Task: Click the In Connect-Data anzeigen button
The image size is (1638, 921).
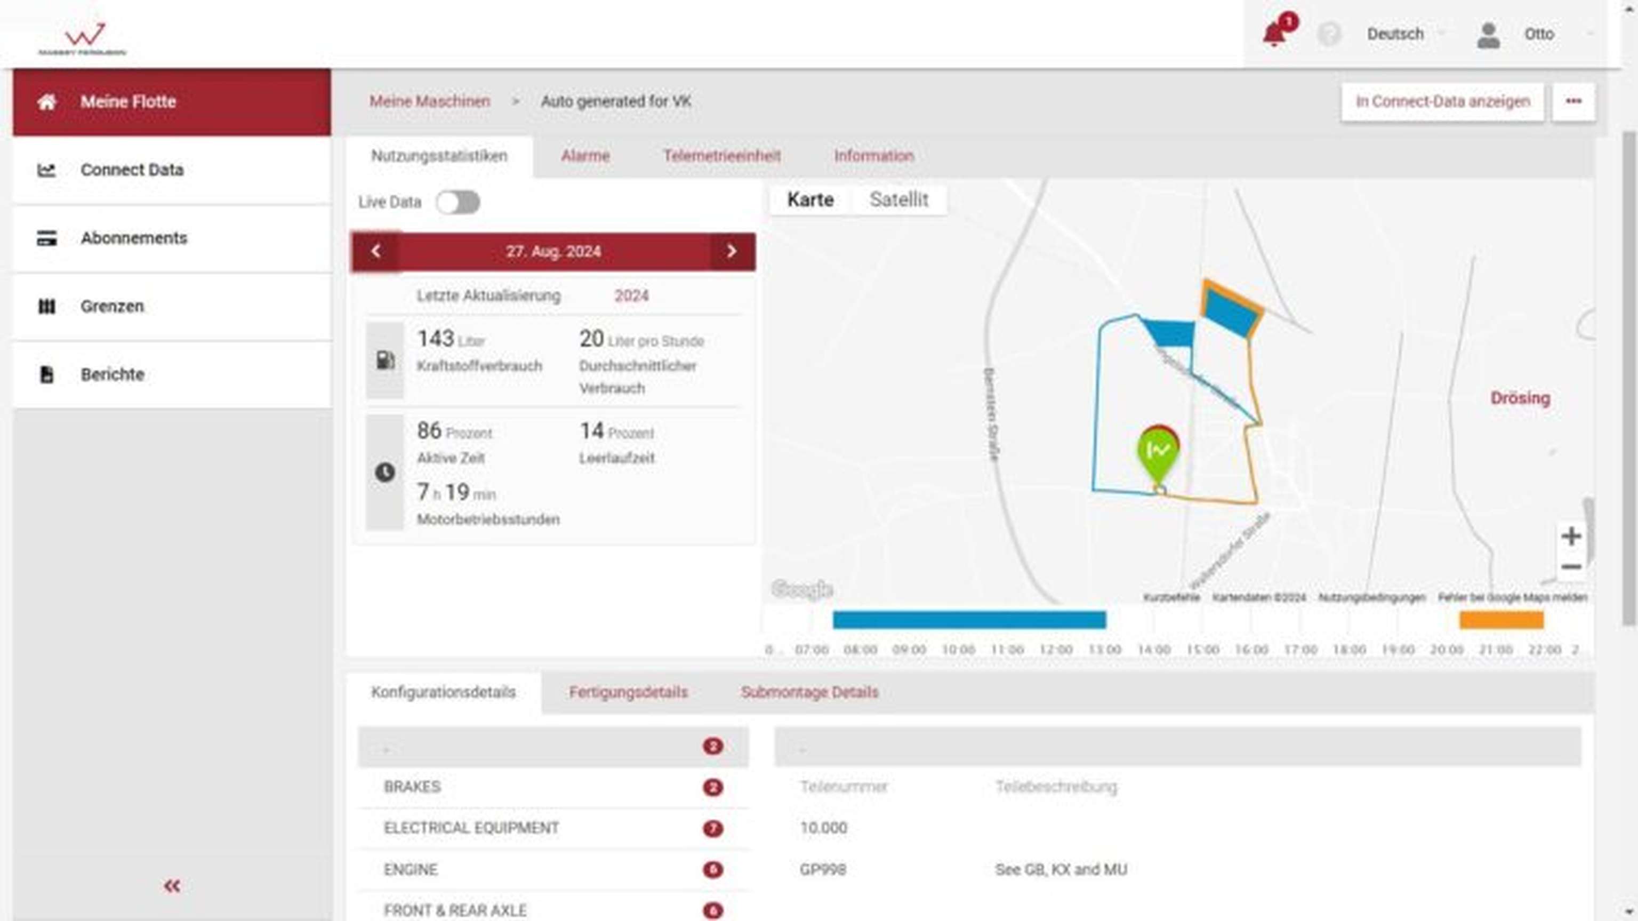Action: (x=1443, y=101)
